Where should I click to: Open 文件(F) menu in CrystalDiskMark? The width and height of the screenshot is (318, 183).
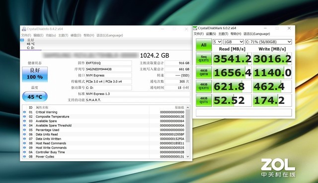[x=199, y=34]
